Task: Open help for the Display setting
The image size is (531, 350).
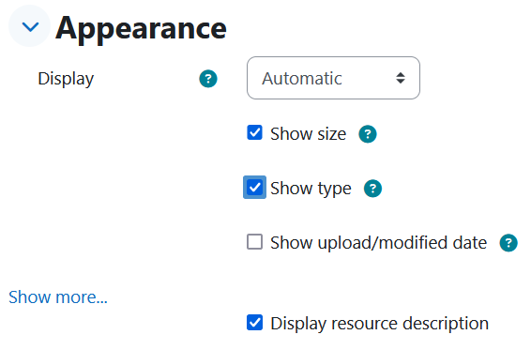Action: pos(208,79)
